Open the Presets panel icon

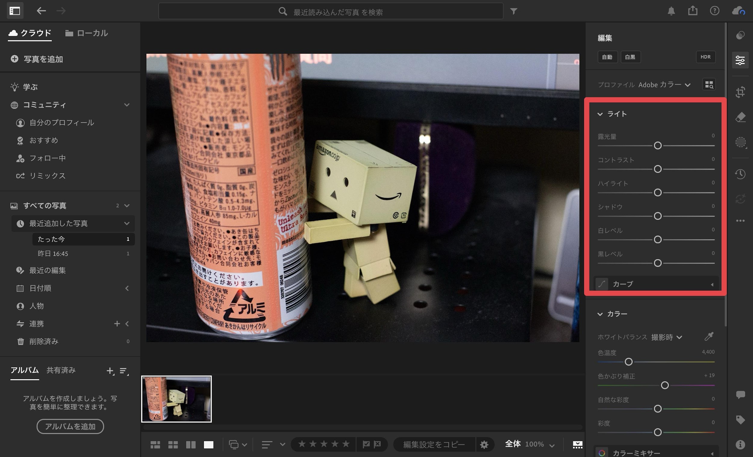[x=740, y=36]
